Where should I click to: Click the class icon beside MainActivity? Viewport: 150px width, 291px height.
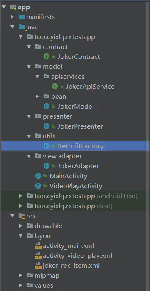(x=38, y=176)
